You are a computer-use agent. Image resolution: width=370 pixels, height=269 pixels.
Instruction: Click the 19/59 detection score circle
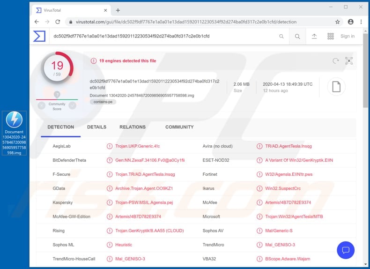57,68
